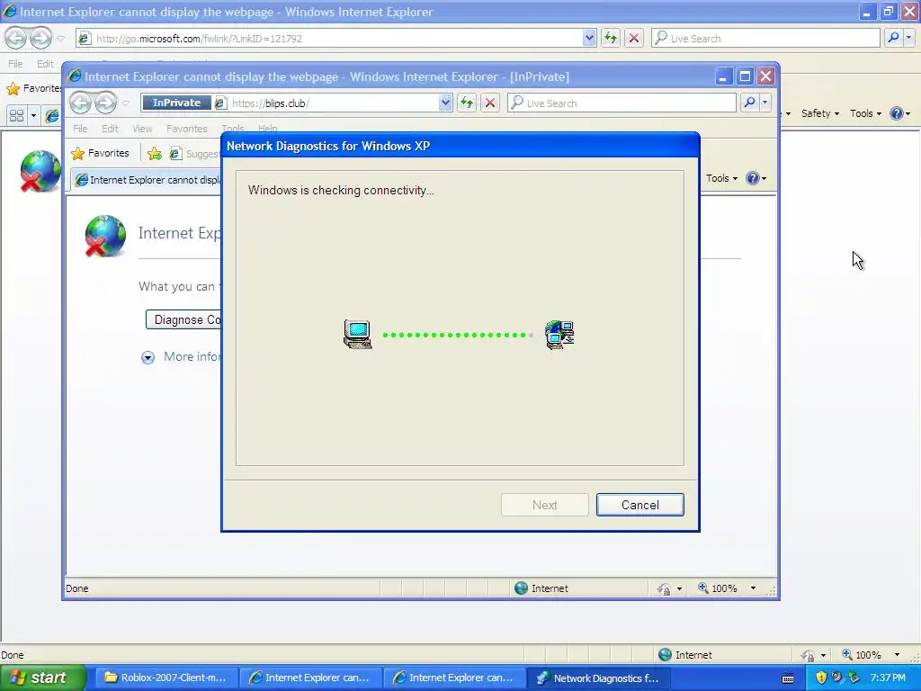The image size is (921, 691).
Task: Click on-screen keyboard icon in taskbar
Action: pos(788,678)
